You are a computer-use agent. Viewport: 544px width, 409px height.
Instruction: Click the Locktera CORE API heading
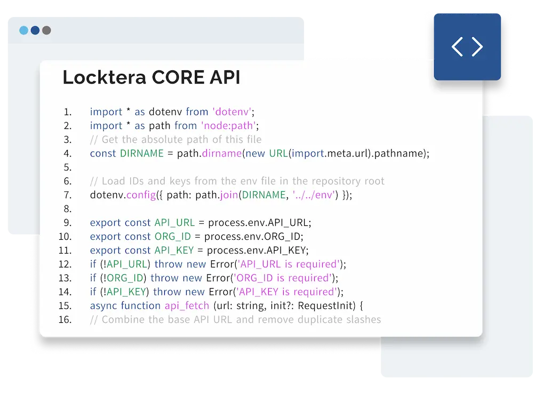pyautogui.click(x=151, y=77)
